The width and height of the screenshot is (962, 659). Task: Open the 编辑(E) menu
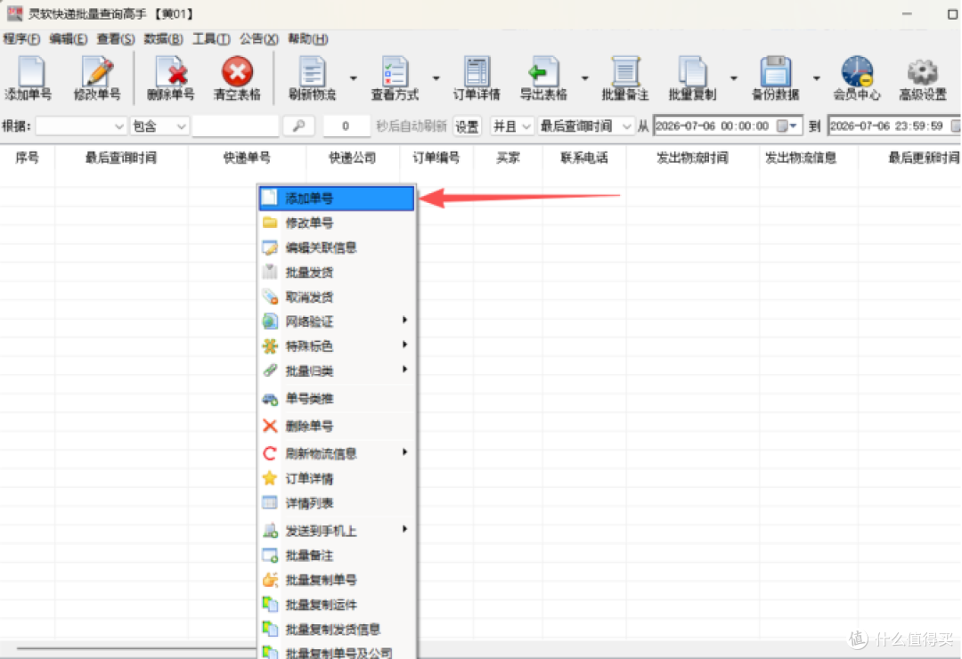(68, 39)
